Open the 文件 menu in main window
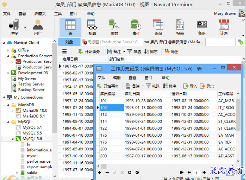Screen dimensions: 246x180 tap(7, 14)
